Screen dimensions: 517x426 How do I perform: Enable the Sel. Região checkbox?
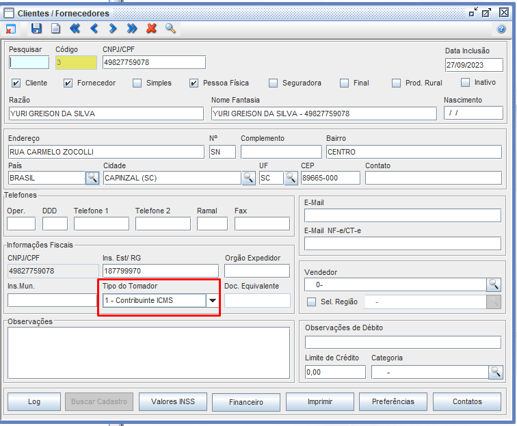coord(311,302)
